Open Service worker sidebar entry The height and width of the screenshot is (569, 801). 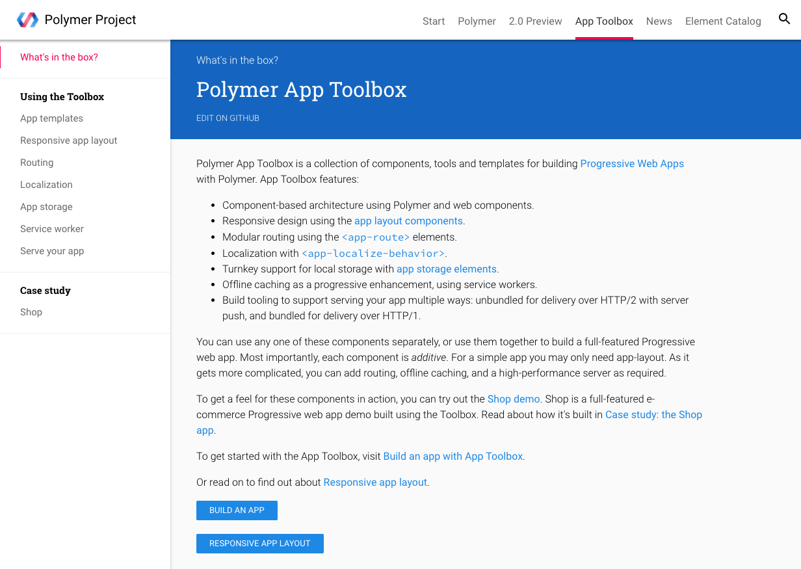coord(52,229)
